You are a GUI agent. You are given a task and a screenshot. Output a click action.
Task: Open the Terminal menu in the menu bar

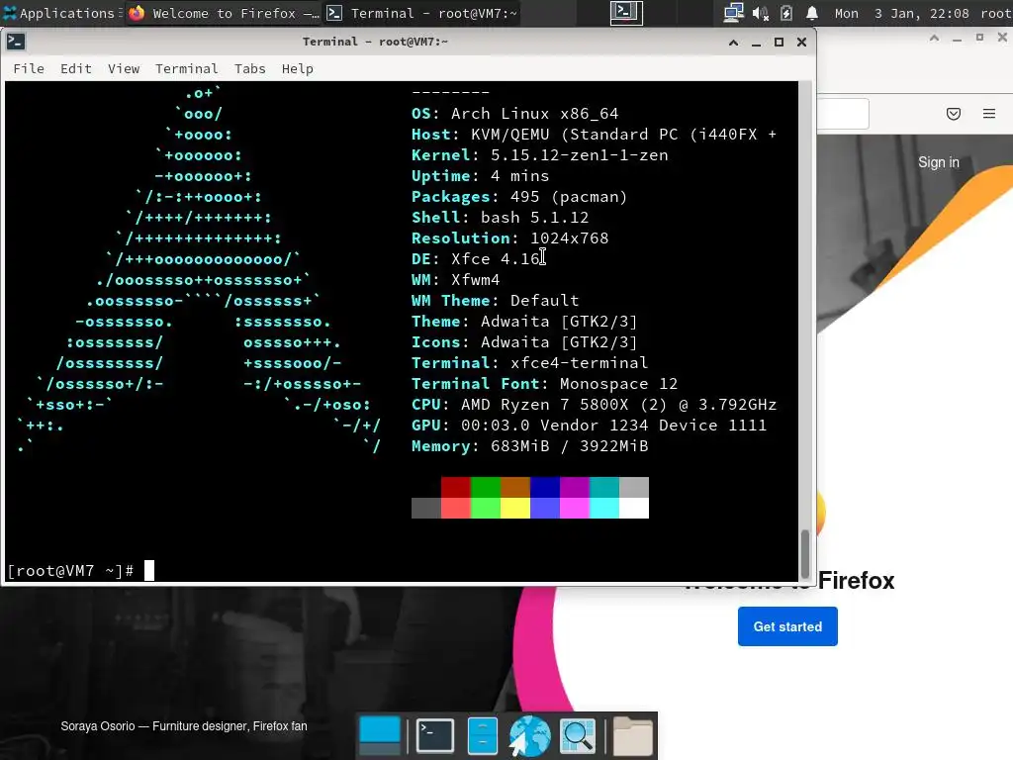click(186, 68)
